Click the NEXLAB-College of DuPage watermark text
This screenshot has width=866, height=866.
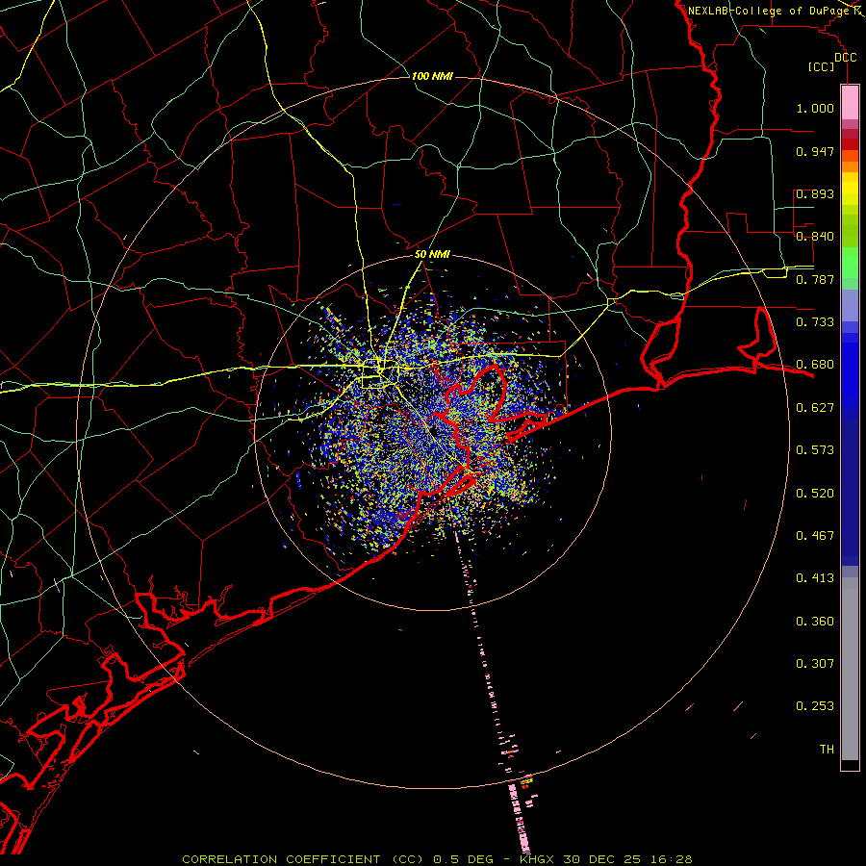point(768,11)
